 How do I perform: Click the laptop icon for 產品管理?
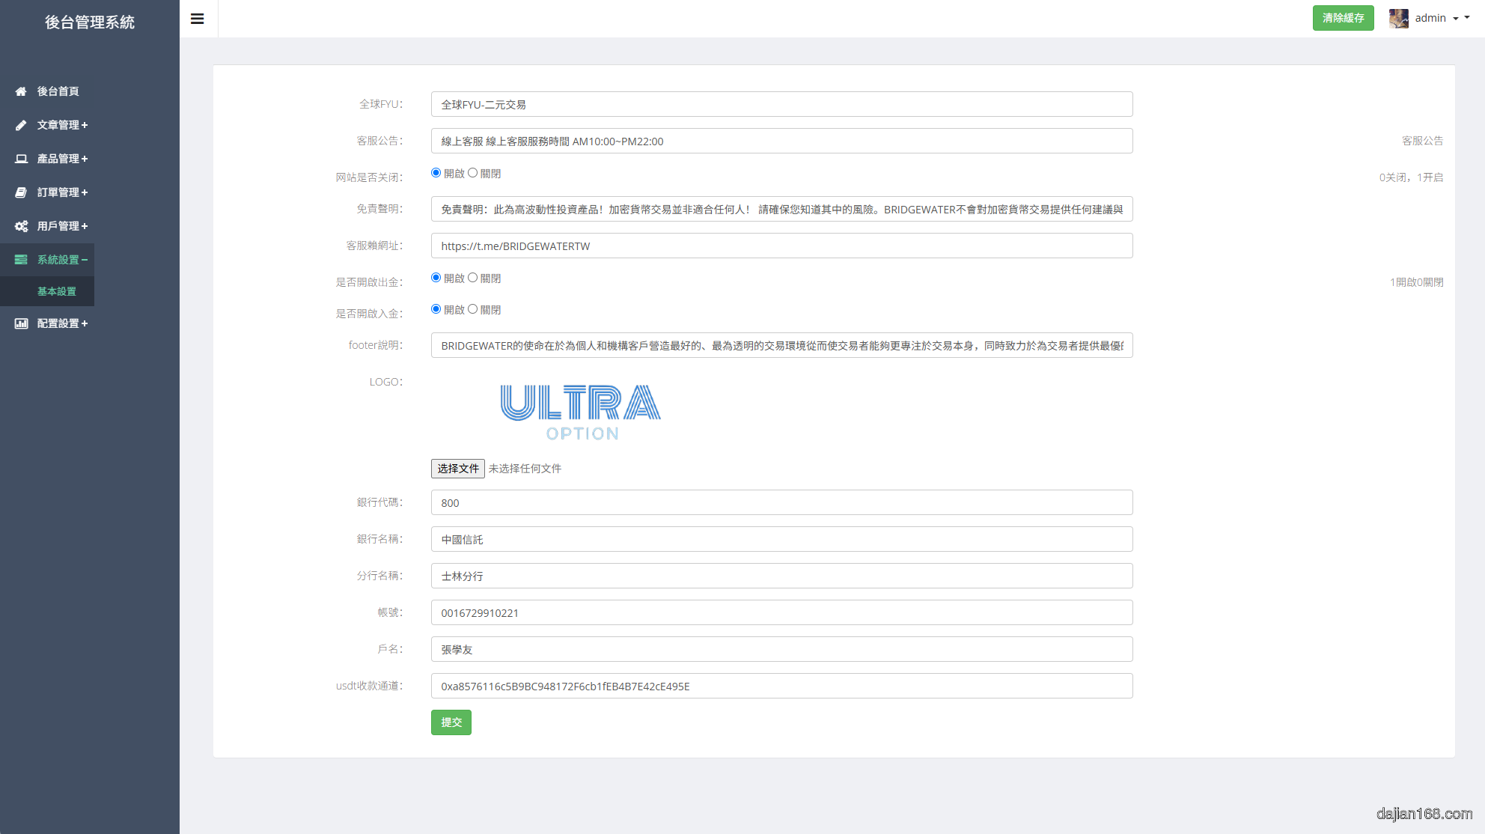tap(21, 159)
